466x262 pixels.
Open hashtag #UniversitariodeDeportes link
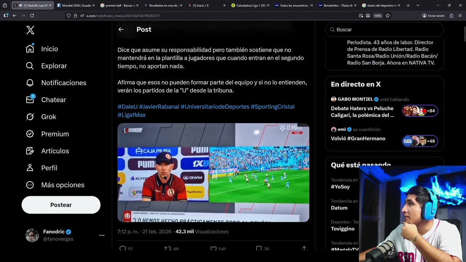(215, 107)
